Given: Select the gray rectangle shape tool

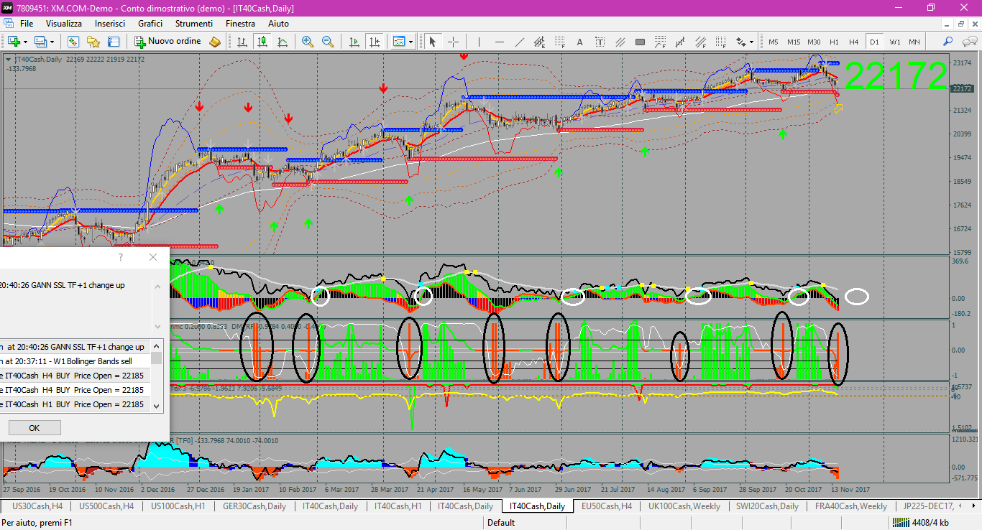Looking at the screenshot, I should [x=640, y=42].
